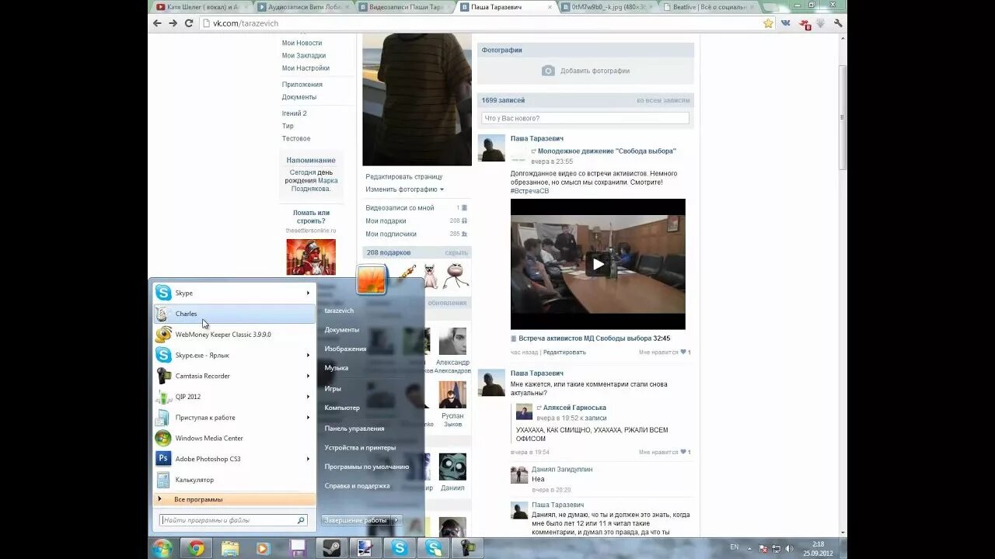Open Мои Настройки in VK sidebar

pos(305,68)
